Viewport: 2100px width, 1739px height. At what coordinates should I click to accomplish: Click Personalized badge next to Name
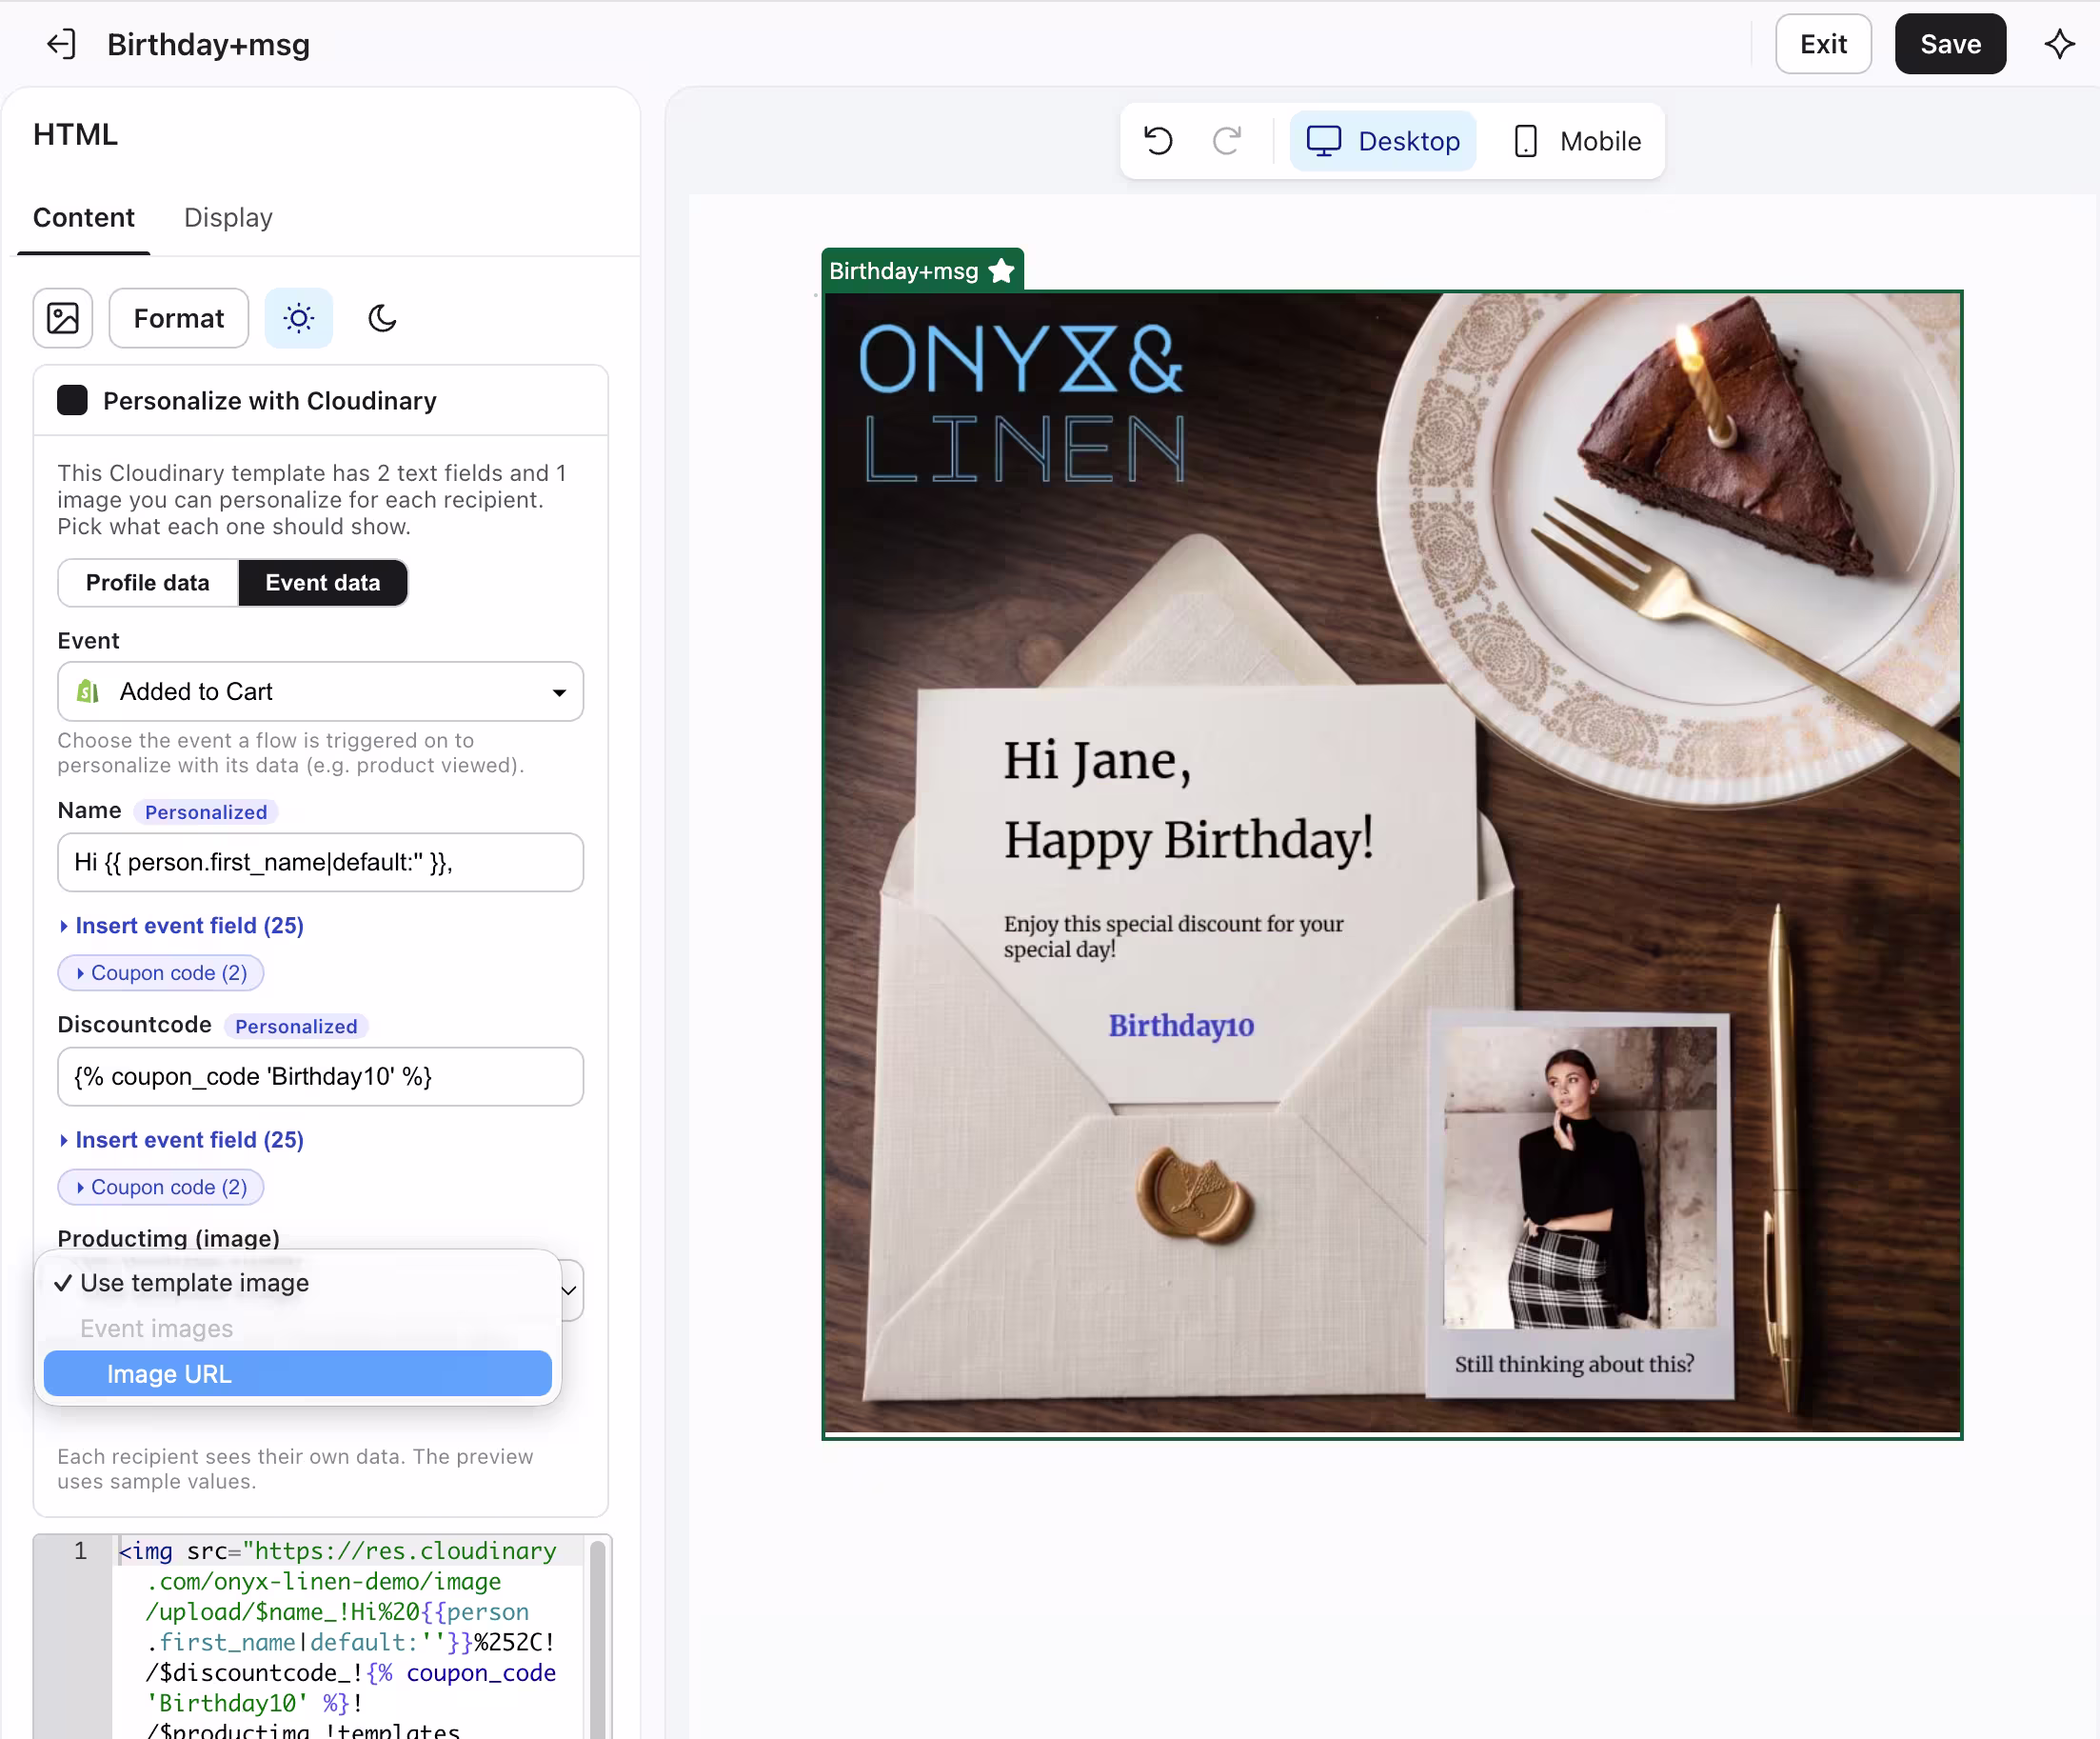pyautogui.click(x=206, y=812)
